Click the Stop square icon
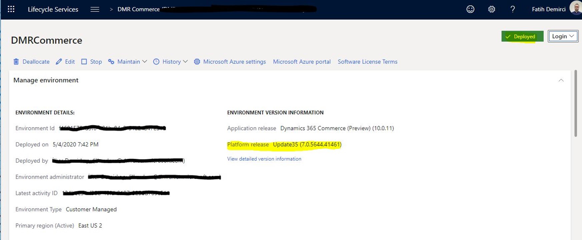This screenshot has height=240, width=582. (x=84, y=62)
